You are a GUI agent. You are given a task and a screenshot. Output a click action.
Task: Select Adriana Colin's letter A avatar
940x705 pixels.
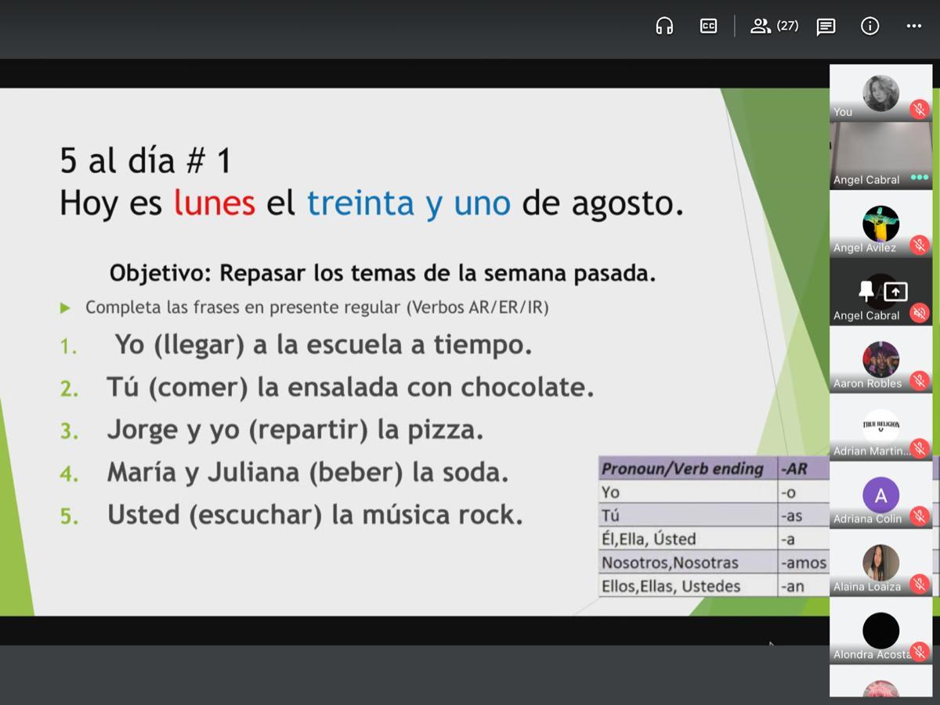coord(880,495)
